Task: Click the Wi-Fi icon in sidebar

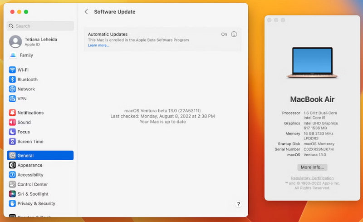Action: pos(12,70)
